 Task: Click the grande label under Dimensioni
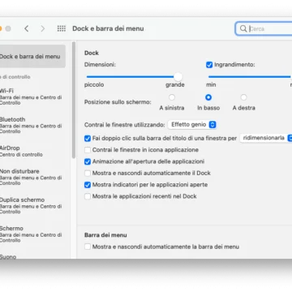(175, 85)
